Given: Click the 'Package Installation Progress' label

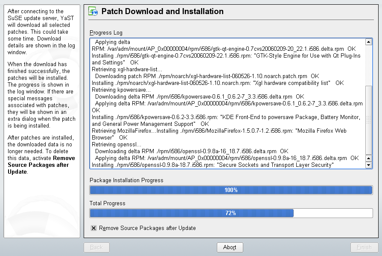Looking at the screenshot, I should (126, 180).
